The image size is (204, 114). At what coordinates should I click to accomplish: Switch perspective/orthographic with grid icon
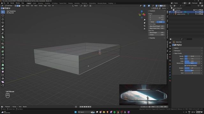coord(144,29)
